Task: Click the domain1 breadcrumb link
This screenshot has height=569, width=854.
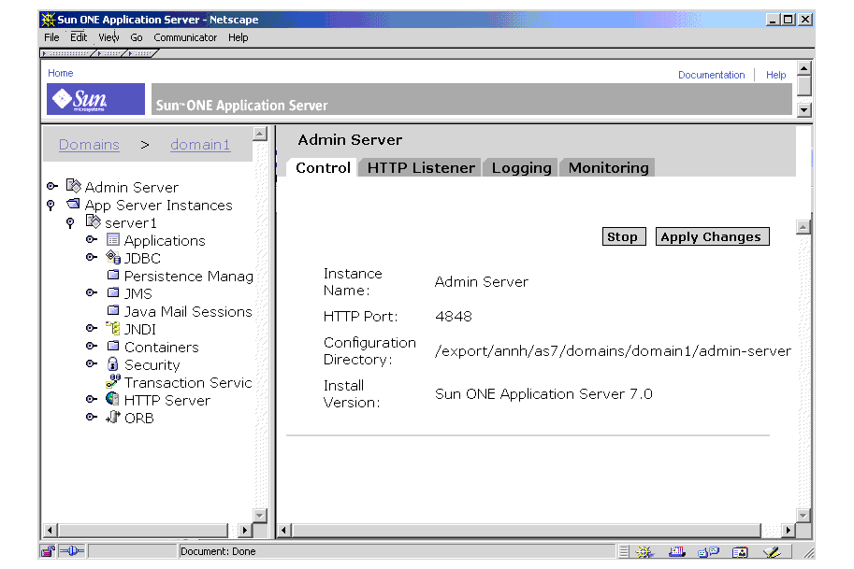Action: [200, 145]
